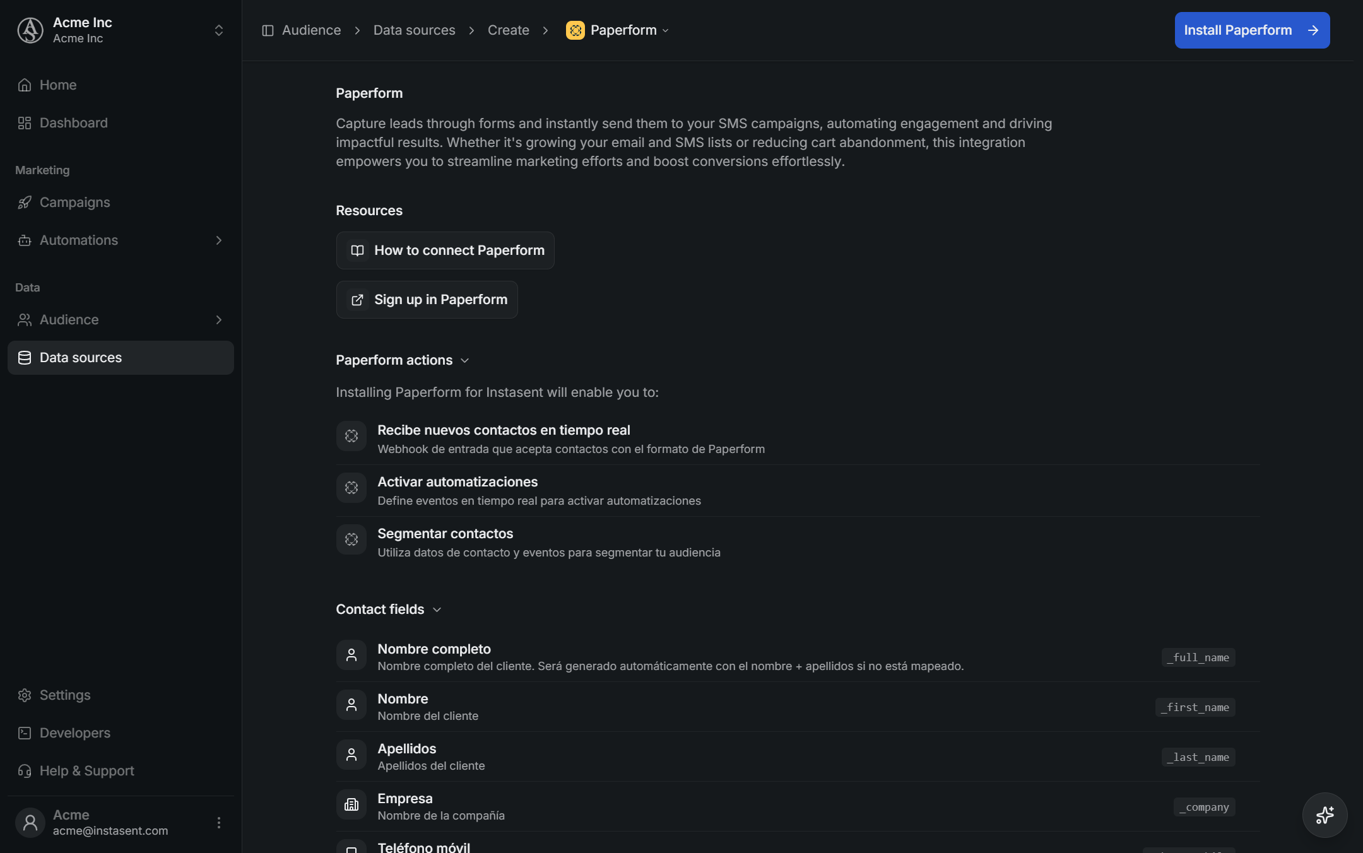
Task: Click the sidebar toggle icon beside Audience breadcrumb
Action: click(268, 30)
